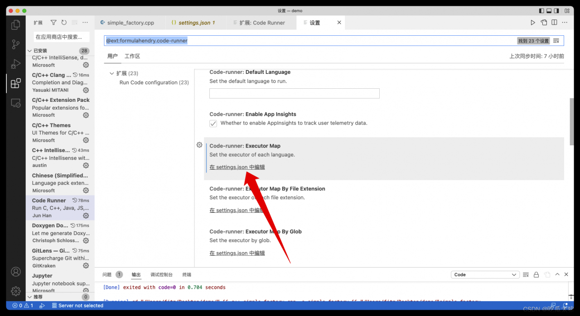Maximize the bottom panel
Screen dimensions: 580x316
(557, 274)
